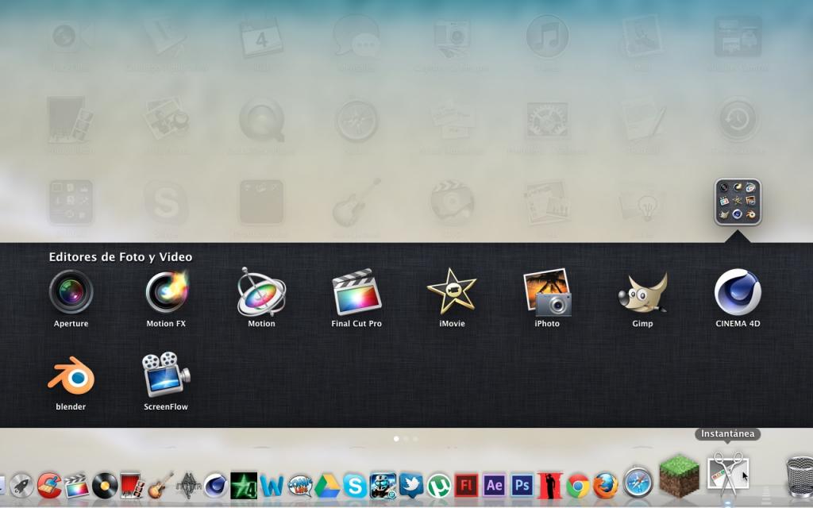The width and height of the screenshot is (813, 508).
Task: Open Photoshop from the Dock
Action: pos(522,486)
